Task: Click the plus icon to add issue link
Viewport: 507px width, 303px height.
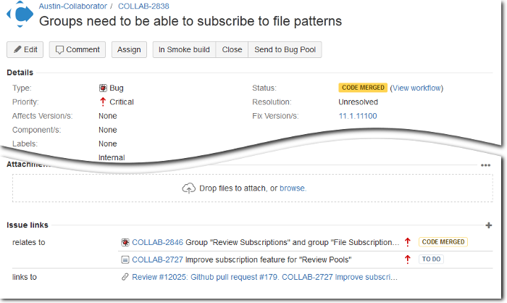Action: pyautogui.click(x=488, y=226)
